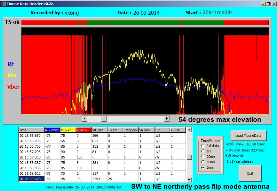Click the data table vertical scroll thumb

click(189, 157)
